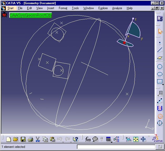Choose the Point creation tool
165x151 pixels.
click(160, 42)
